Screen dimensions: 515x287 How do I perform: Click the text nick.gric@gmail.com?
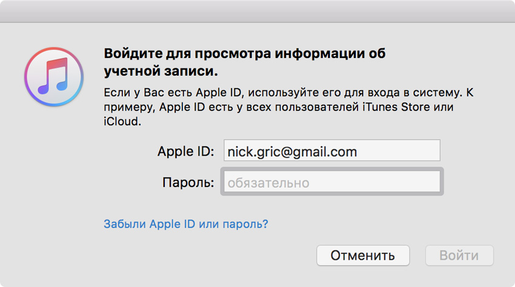[292, 151]
